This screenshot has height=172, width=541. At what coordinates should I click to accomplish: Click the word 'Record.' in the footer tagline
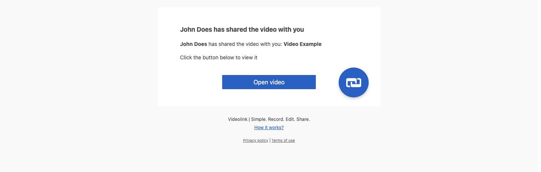click(x=276, y=119)
